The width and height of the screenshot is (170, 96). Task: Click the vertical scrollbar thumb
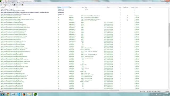pos(169,35)
